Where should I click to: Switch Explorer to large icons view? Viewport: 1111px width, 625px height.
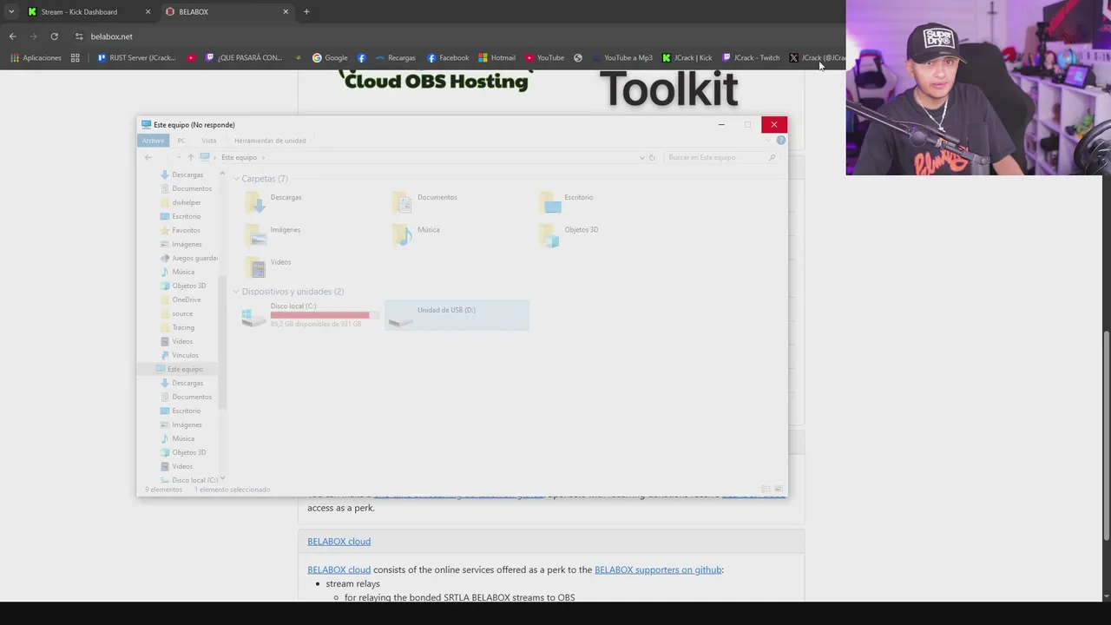click(x=779, y=490)
